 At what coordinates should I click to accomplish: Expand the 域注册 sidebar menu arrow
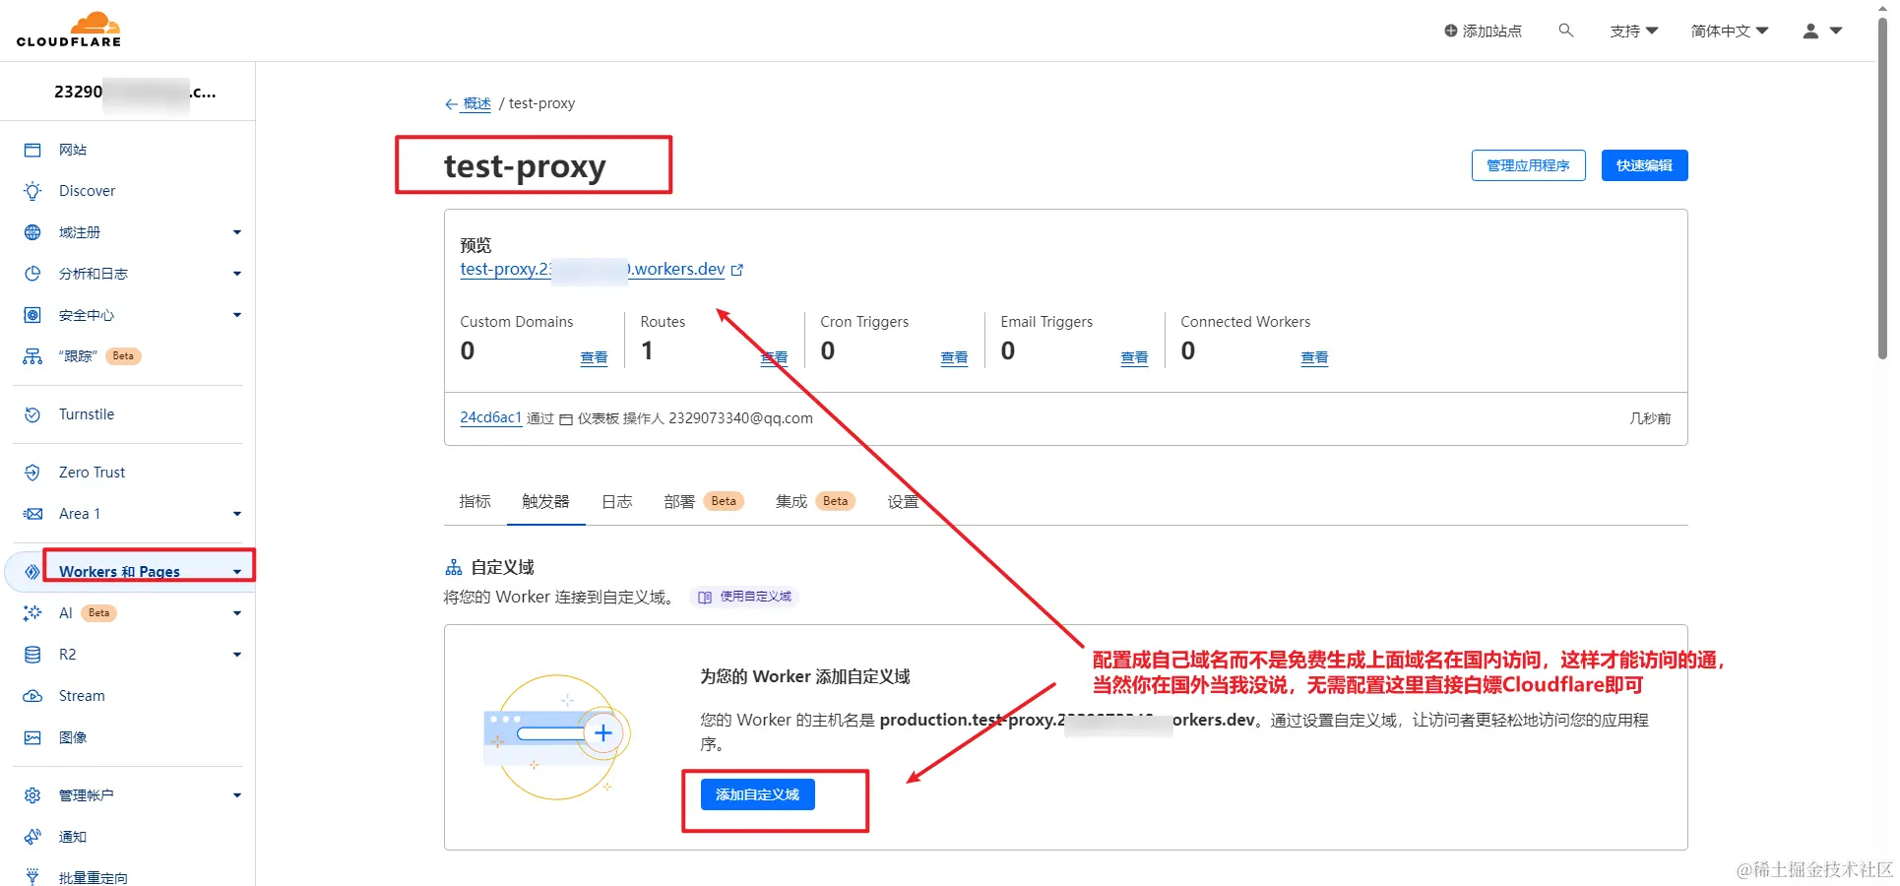pos(236,232)
